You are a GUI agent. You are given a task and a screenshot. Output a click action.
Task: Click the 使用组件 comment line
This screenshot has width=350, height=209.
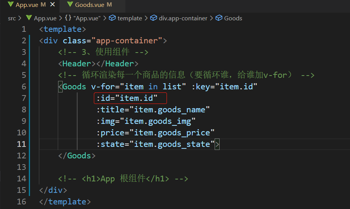[103, 52]
